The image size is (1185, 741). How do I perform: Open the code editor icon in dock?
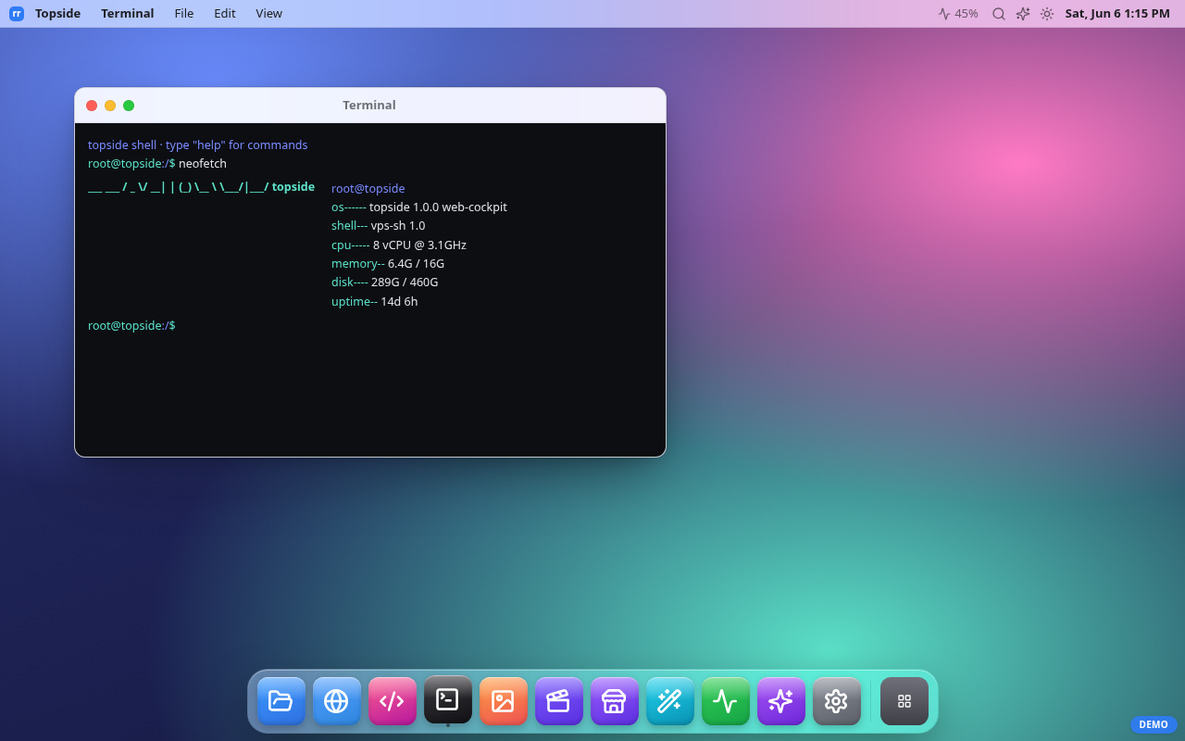click(393, 701)
